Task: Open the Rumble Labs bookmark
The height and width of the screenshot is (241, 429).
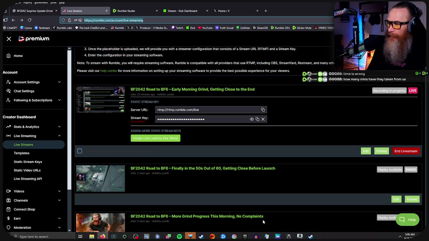Action: pyautogui.click(x=62, y=28)
